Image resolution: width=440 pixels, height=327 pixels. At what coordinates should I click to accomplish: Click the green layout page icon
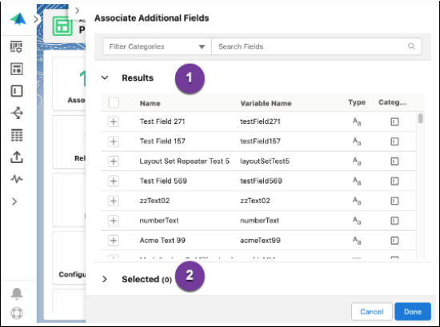pos(62,26)
